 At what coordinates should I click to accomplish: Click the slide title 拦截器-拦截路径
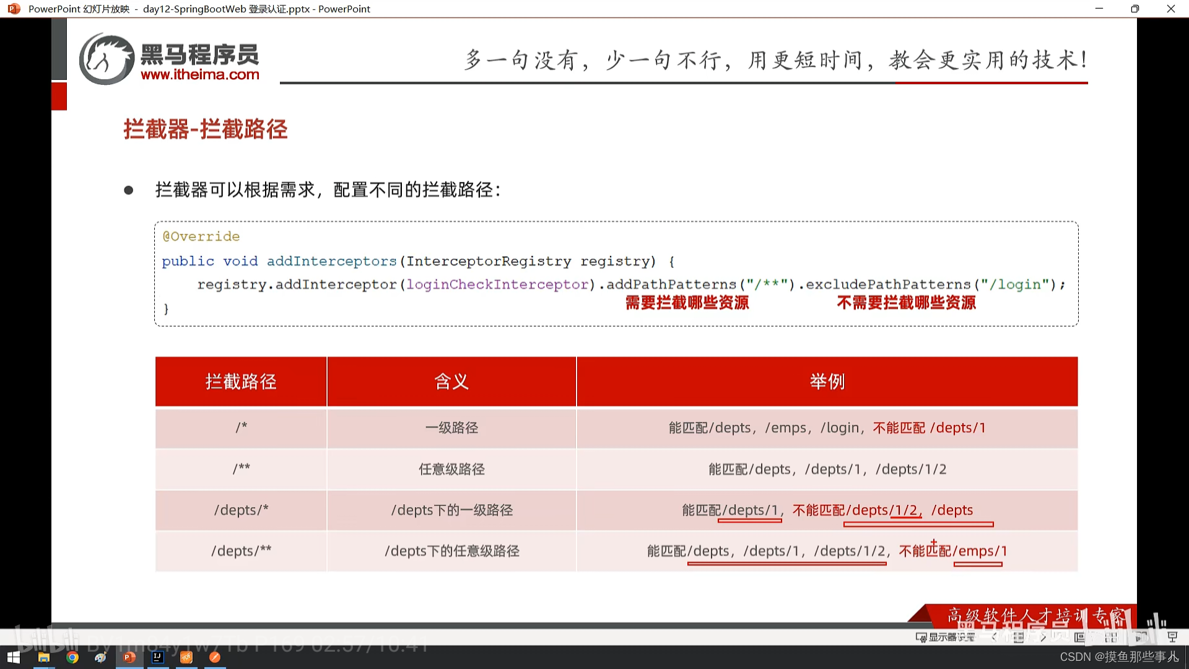[206, 129]
